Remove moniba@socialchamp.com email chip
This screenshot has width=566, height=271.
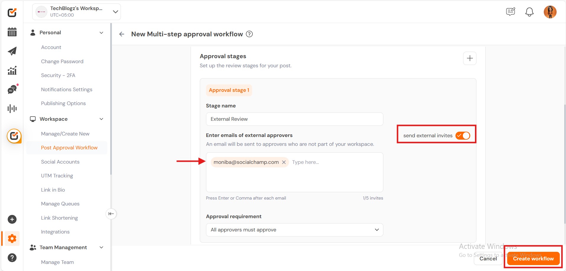[x=284, y=162]
